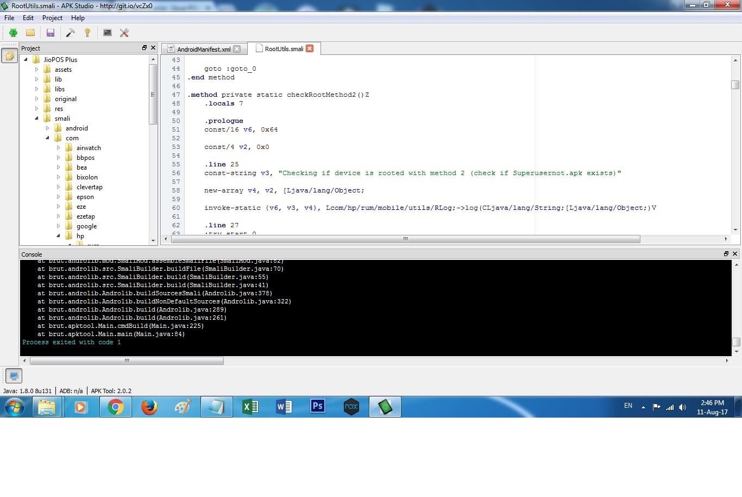Switch to AndroidManifest.xml tab
Screen dimensions: 742x497
pos(204,49)
